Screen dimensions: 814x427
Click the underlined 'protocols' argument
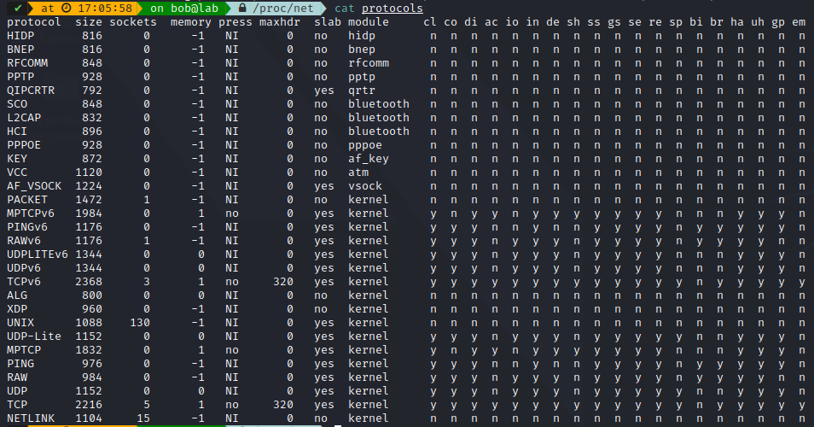click(392, 9)
